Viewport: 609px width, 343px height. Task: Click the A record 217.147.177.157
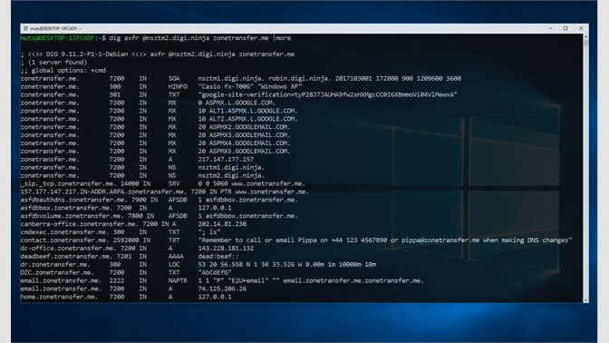click(x=226, y=160)
